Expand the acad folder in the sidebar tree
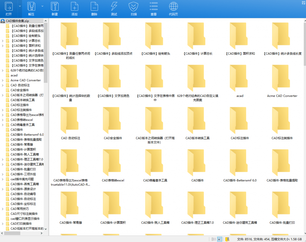 [x=2, y=75]
